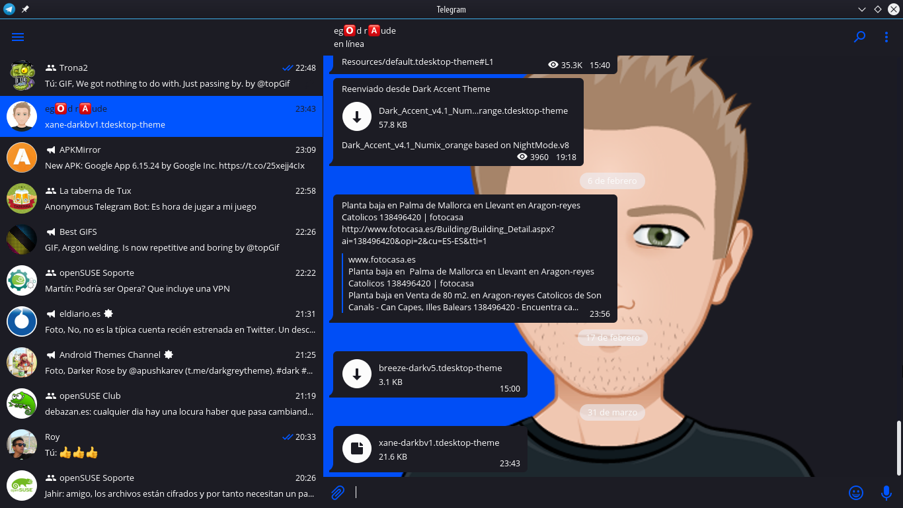This screenshot has height=508, width=903.
Task: Open the 'Reenviado desde Dark Accent Theme' source
Action: tap(416, 89)
